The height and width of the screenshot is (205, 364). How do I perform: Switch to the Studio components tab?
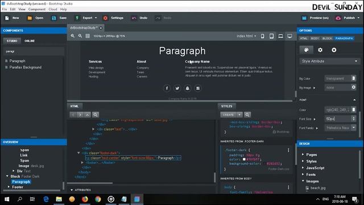[12, 40]
